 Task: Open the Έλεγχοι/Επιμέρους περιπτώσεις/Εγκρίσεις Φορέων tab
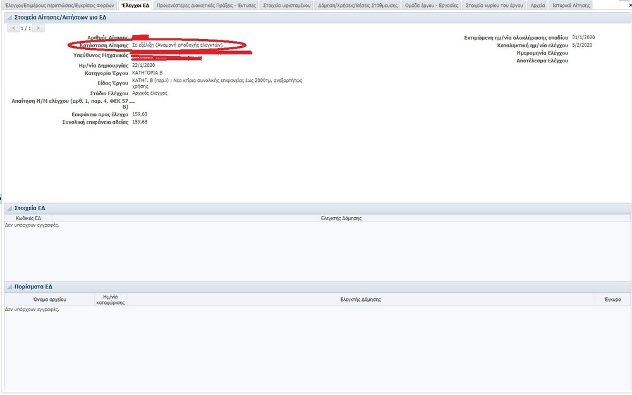tap(59, 5)
